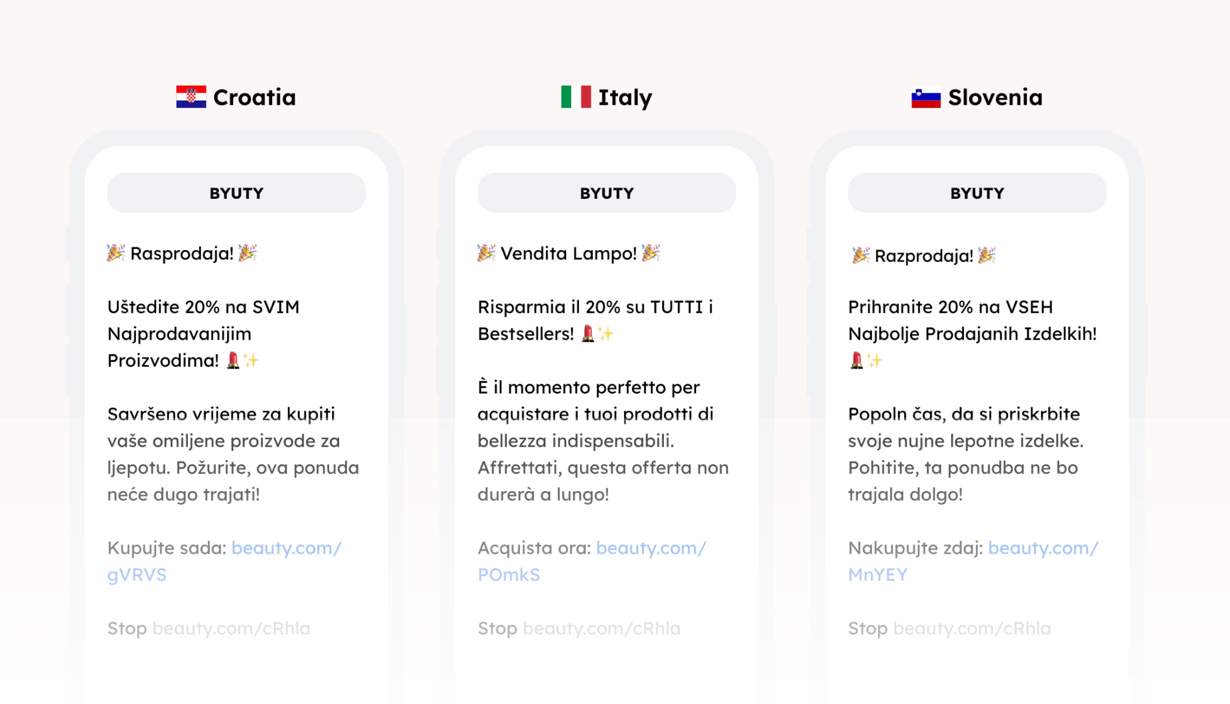Open the beauty.com/gVRVS link

point(225,561)
